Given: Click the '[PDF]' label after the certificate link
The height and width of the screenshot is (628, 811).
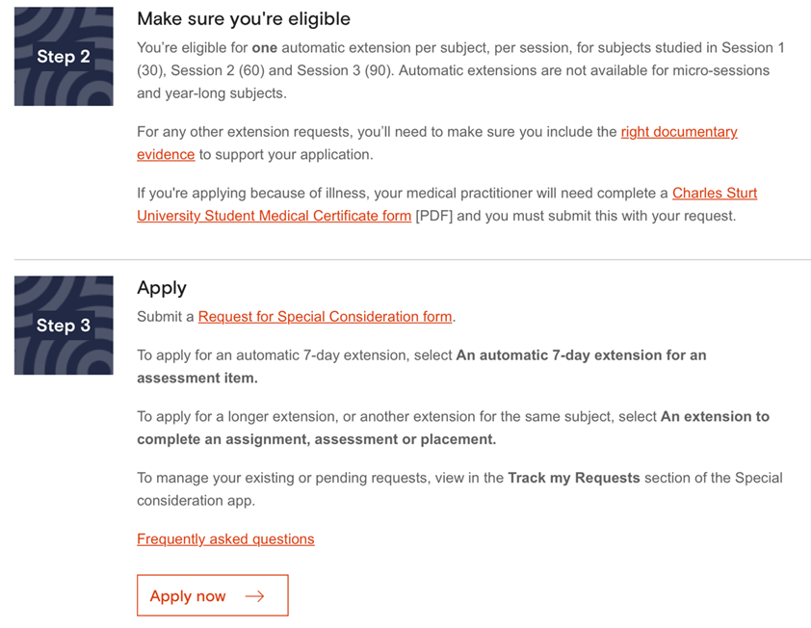Looking at the screenshot, I should click(433, 216).
